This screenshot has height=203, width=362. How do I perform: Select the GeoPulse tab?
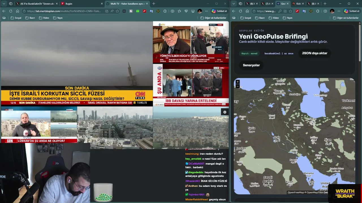[283, 4]
